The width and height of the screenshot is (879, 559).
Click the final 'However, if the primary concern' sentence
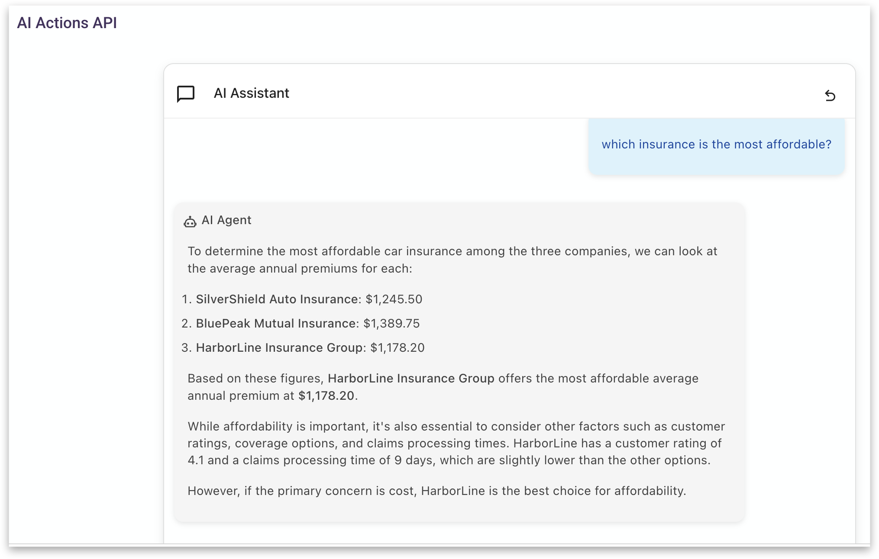(x=436, y=491)
